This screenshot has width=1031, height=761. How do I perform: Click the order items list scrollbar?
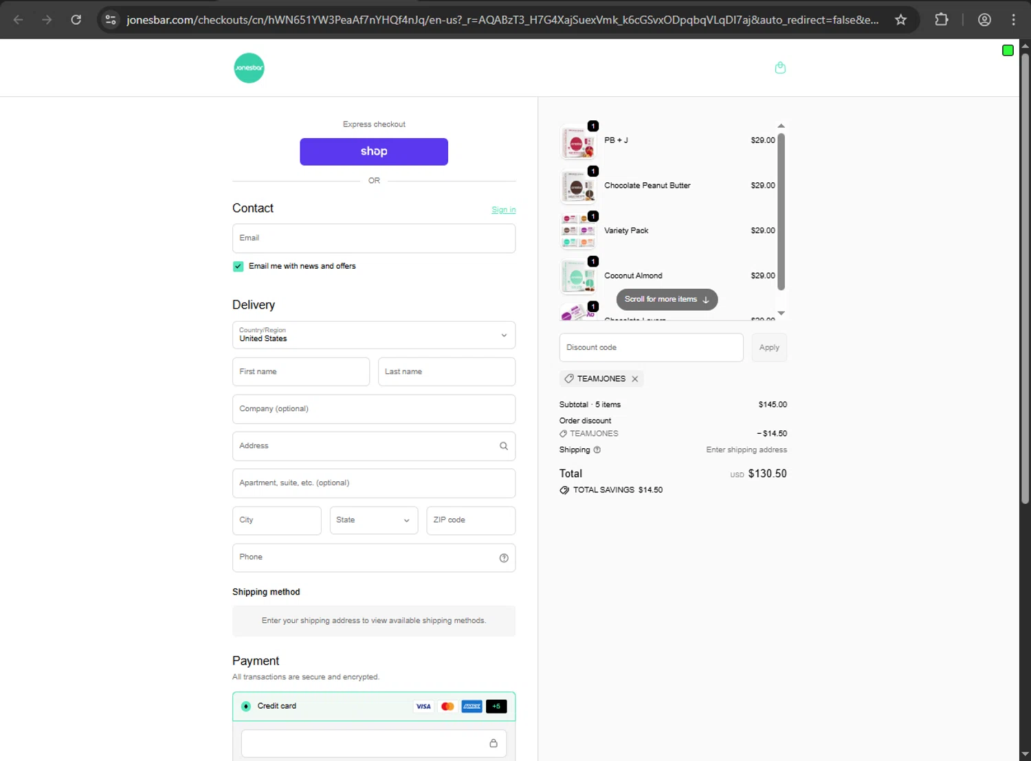coord(781,212)
